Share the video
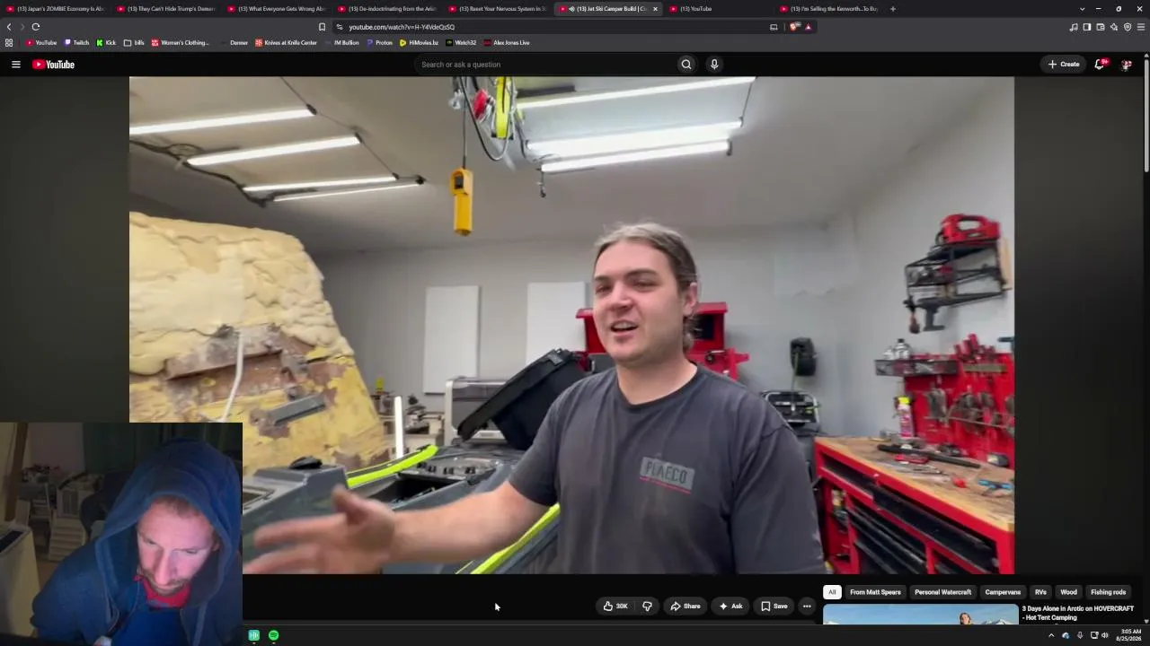The image size is (1150, 646). [686, 607]
